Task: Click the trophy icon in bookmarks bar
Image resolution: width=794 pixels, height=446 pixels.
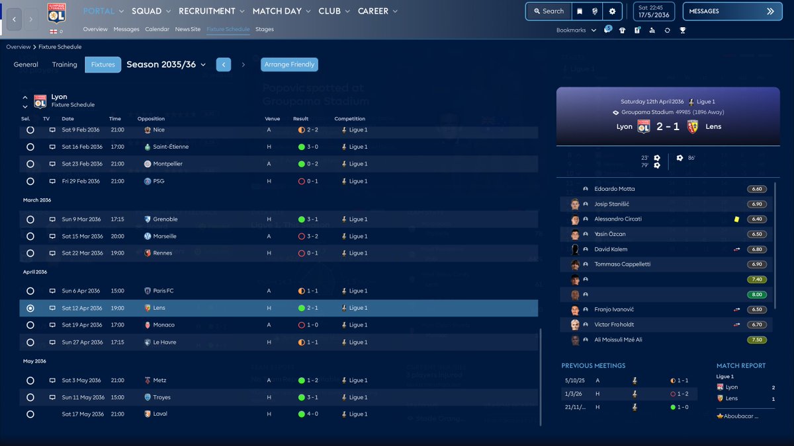Action: point(683,30)
